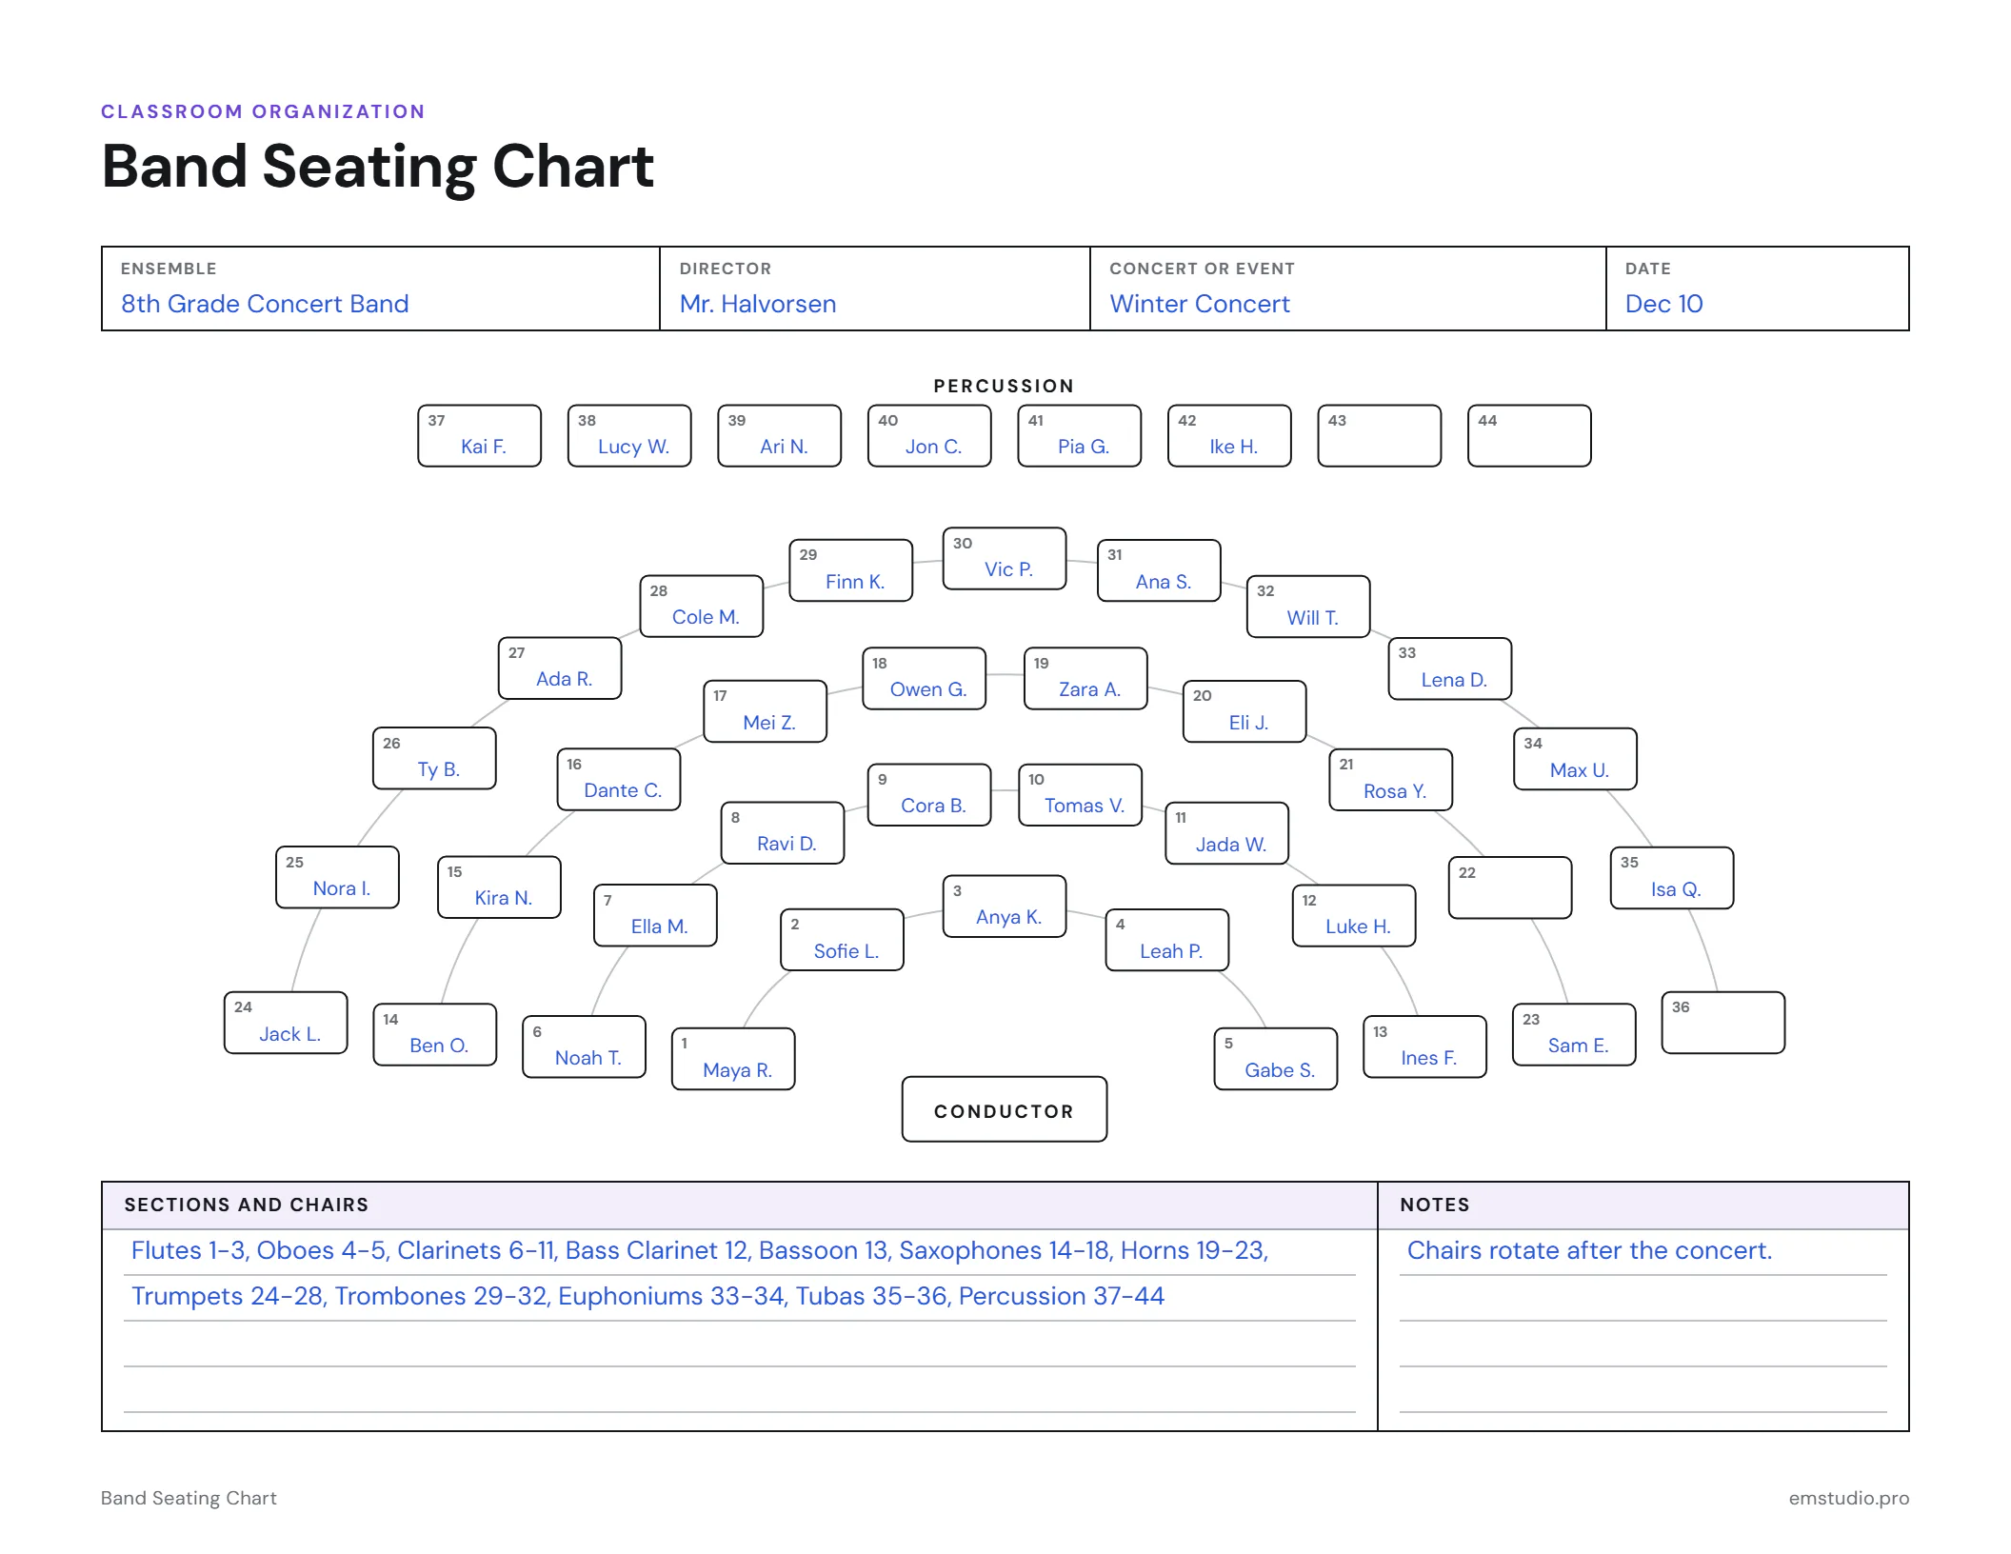Viewport: 2011px width, 1554px height.
Task: Select seat 34 Max U.
Action: coord(1576,759)
